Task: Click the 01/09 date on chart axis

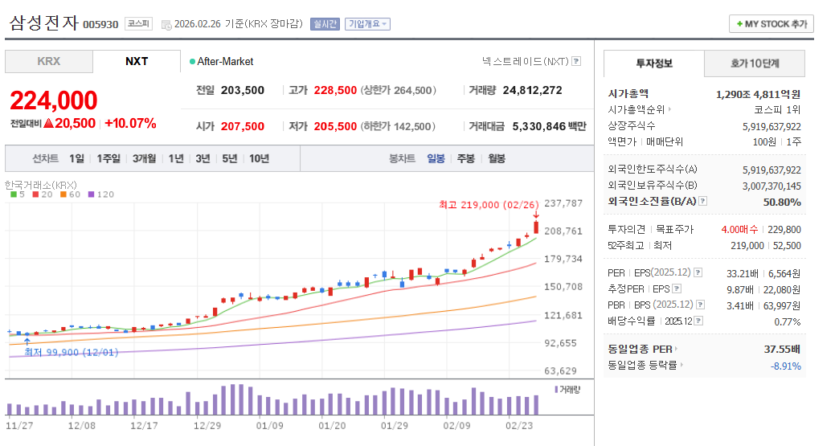Action: coord(269,426)
